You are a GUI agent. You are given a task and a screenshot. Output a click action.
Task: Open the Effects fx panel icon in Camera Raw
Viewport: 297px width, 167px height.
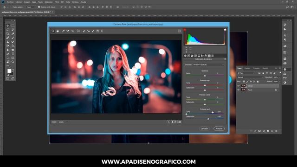(x=206, y=56)
